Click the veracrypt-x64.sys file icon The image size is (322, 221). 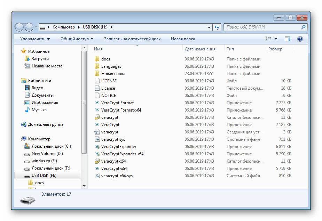coord(97,176)
